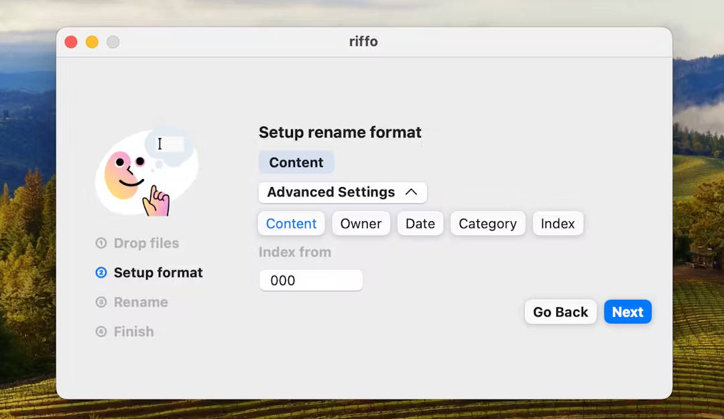Screen dimensions: 724x419
Task: Click inside the Index from 000 field
Action: point(310,280)
